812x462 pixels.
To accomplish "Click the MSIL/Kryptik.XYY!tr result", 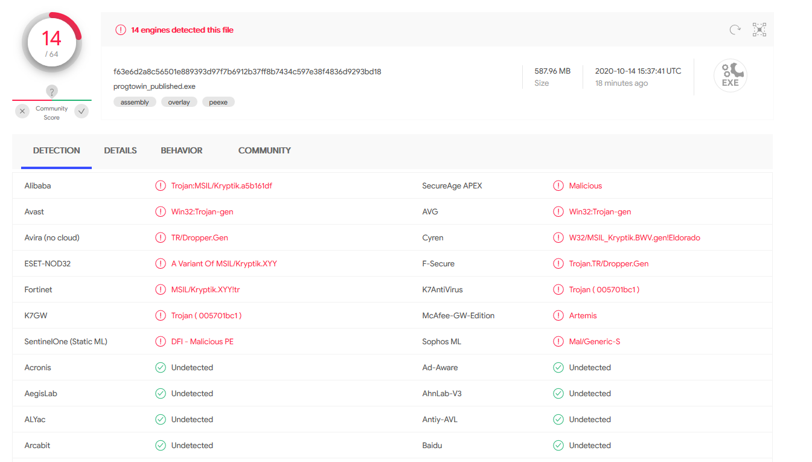I will click(205, 290).
